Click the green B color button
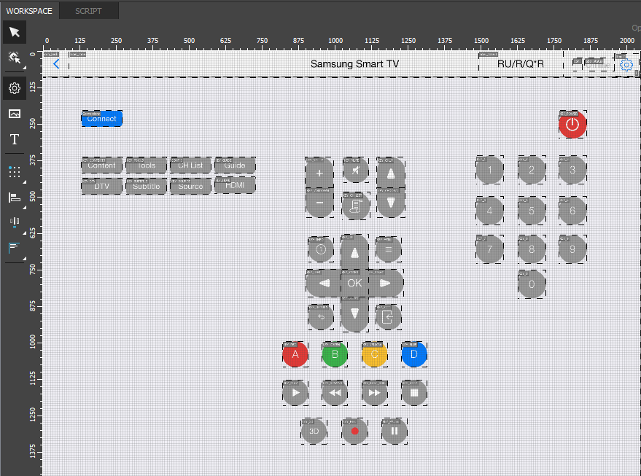 point(335,355)
